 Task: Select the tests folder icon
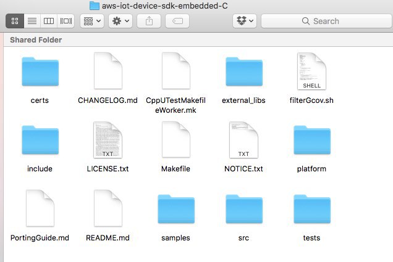[312, 209]
